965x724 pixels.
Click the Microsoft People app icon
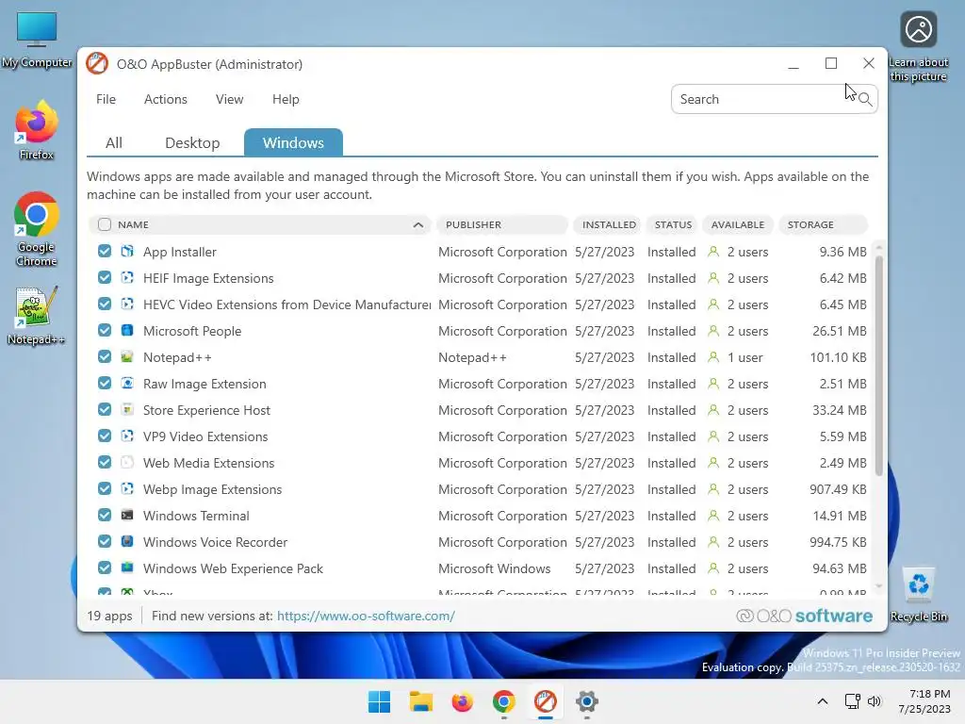[127, 331]
